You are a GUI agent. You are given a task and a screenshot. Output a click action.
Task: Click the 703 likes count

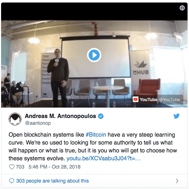(x=20, y=167)
